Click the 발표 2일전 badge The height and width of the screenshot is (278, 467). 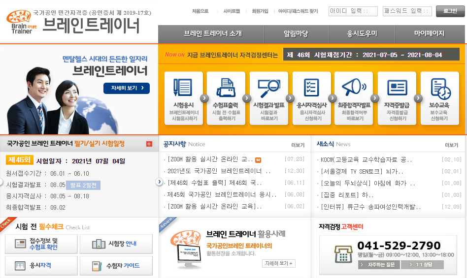pos(83,185)
